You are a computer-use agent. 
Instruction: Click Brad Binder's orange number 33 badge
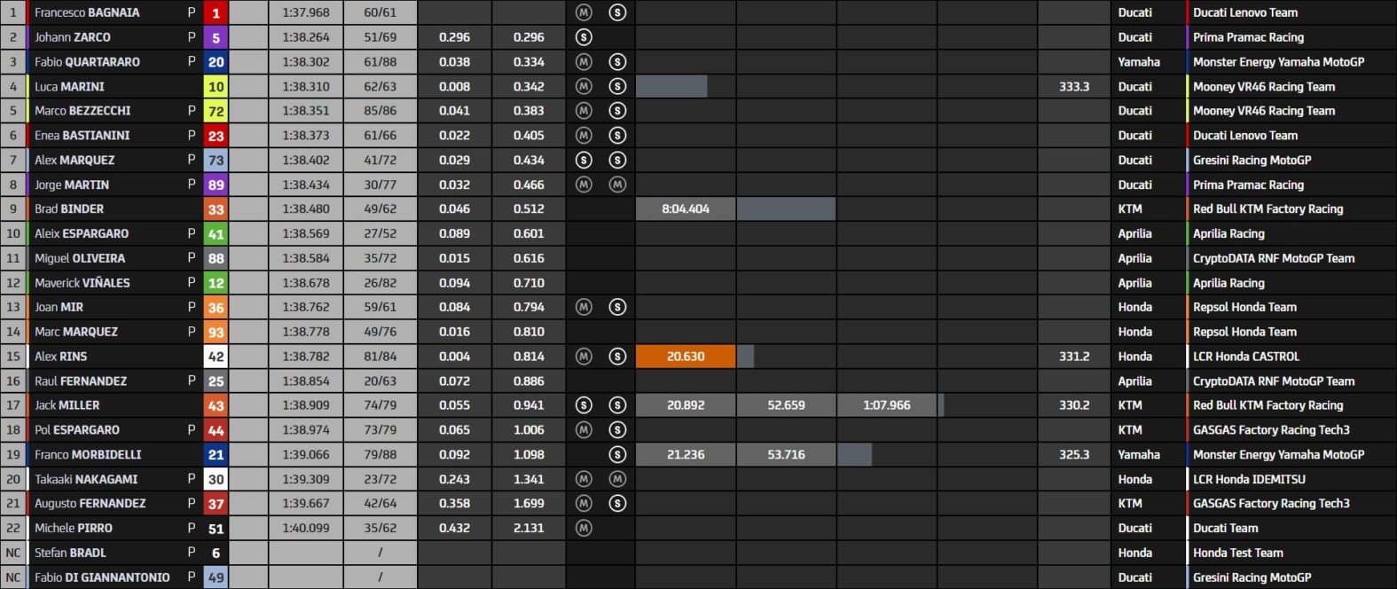pyautogui.click(x=216, y=209)
